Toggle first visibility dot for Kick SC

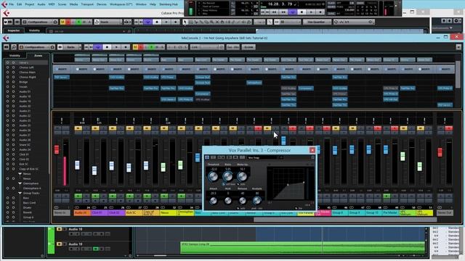8,164
